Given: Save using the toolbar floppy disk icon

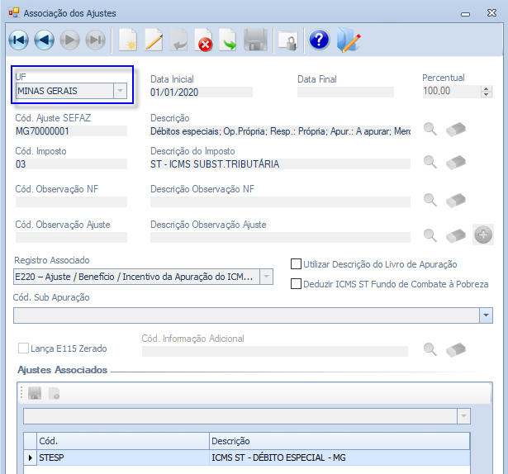Looking at the screenshot, I should point(255,40).
